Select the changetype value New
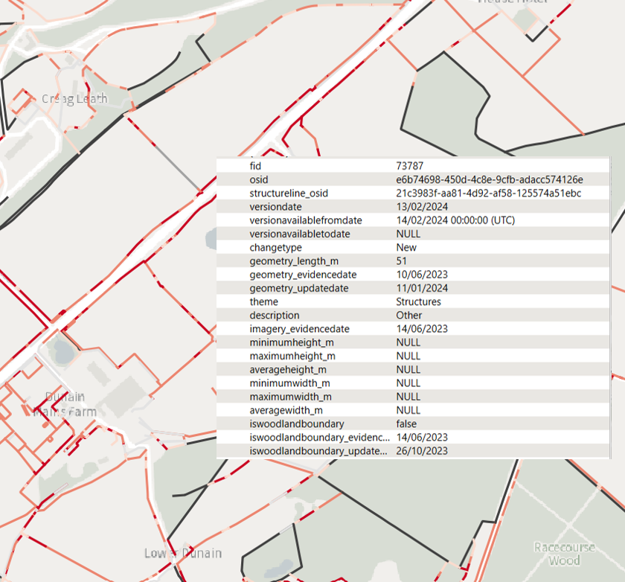Screen dimensions: 625x582 tap(406, 247)
